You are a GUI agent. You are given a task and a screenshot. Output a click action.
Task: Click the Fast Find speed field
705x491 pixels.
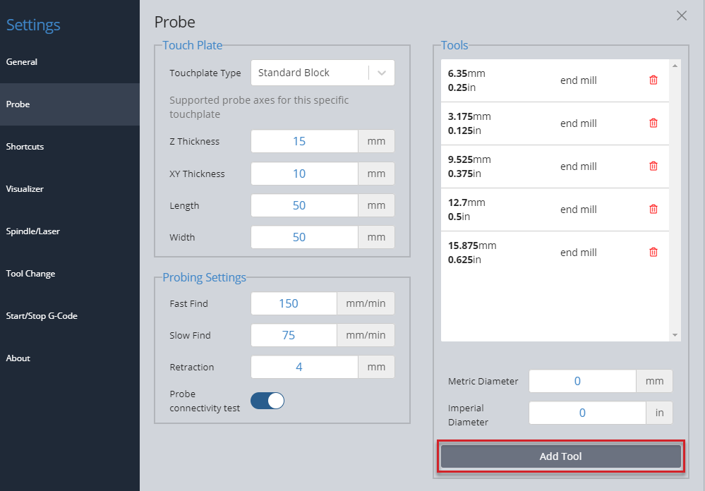(294, 303)
